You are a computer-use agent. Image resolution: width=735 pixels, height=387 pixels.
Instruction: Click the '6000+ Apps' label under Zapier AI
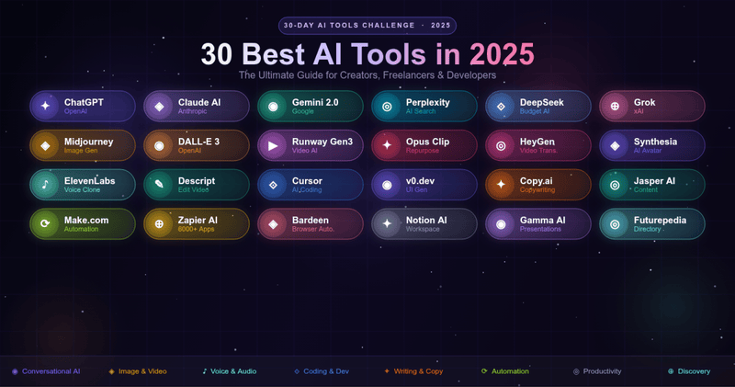pyautogui.click(x=196, y=229)
